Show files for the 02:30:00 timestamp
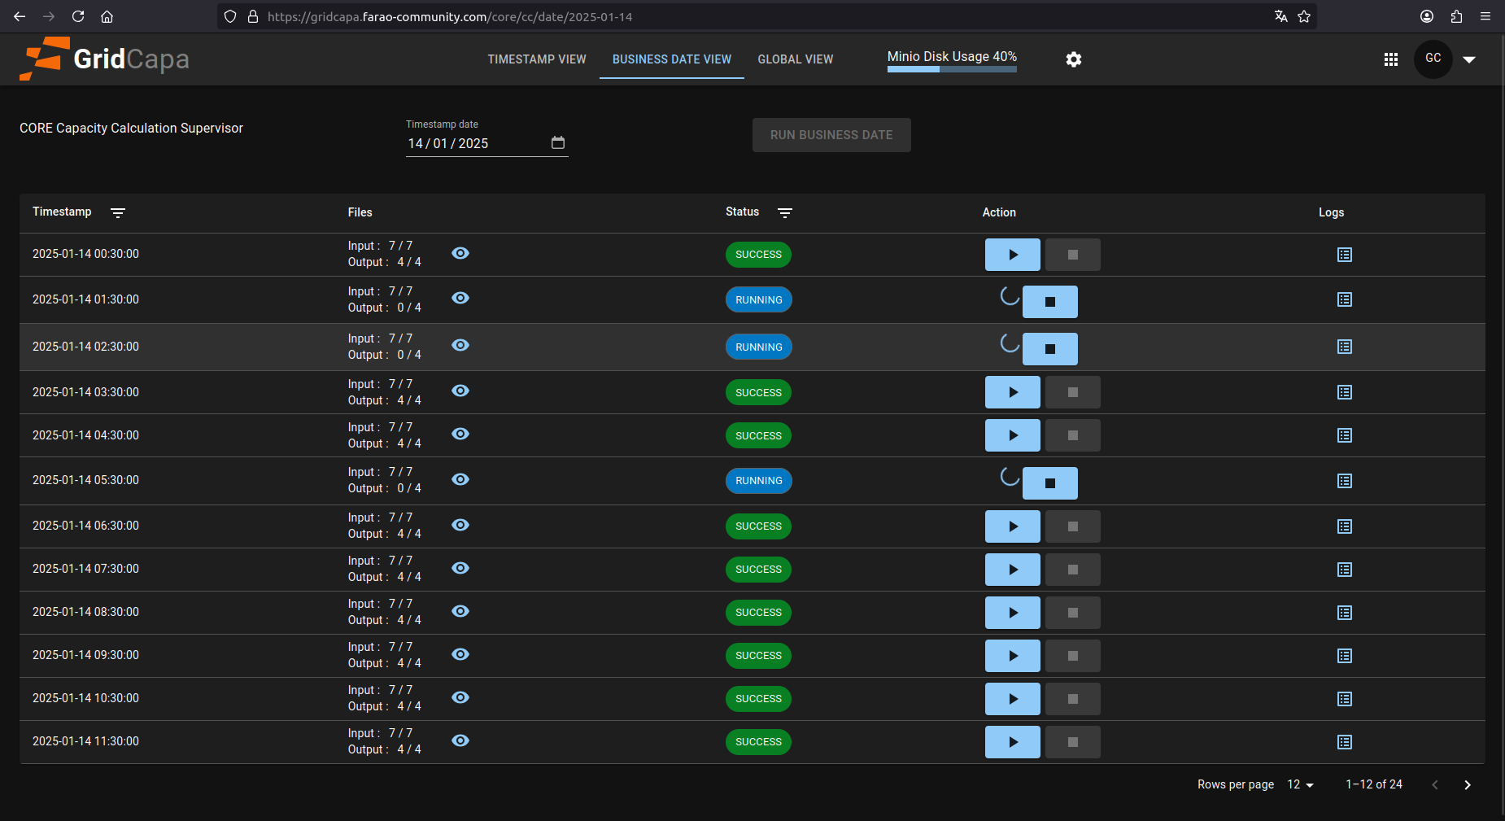This screenshot has height=821, width=1505. coord(460,345)
